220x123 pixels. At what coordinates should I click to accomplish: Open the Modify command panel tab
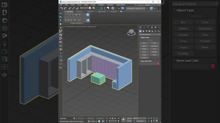coord(144,27)
